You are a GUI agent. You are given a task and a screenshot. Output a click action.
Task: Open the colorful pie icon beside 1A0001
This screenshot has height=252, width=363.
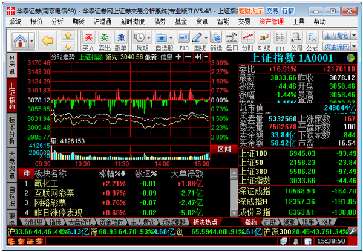pyautogui.click(x=350, y=58)
